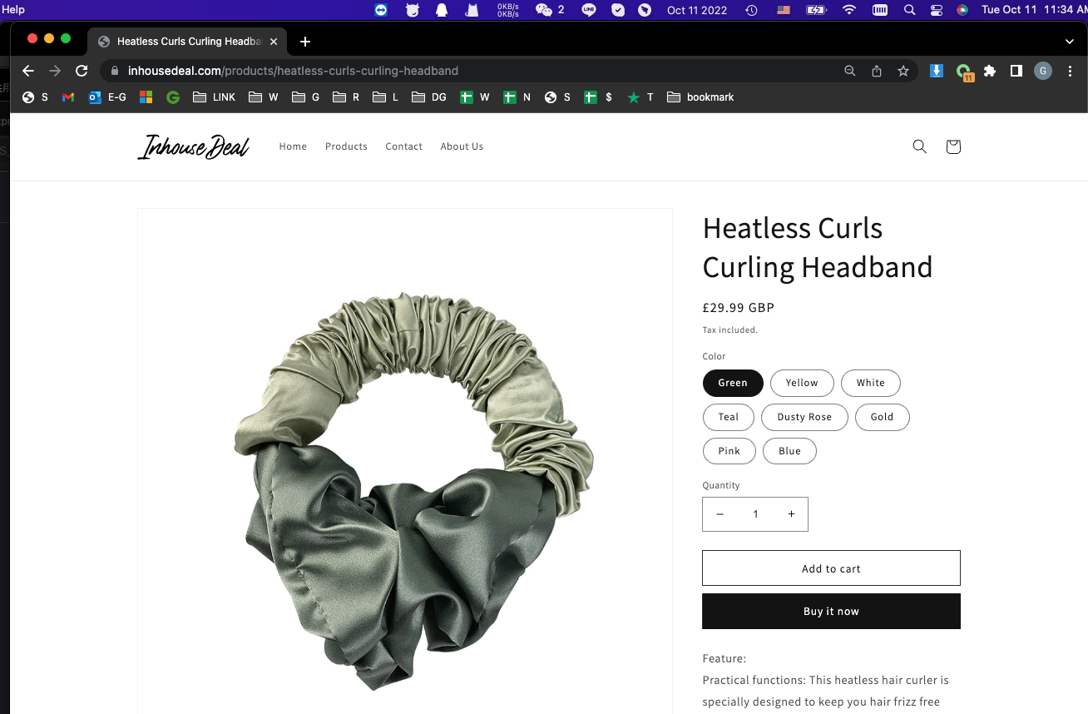Open the Contact navigation link
The width and height of the screenshot is (1088, 714).
[404, 146]
